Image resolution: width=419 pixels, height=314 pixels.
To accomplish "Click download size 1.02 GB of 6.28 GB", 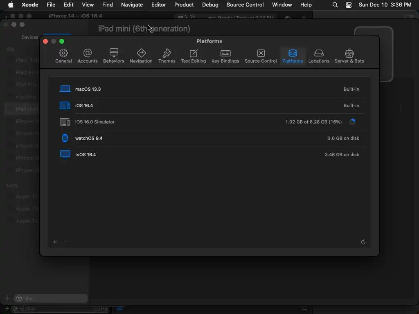I will click(x=313, y=122).
